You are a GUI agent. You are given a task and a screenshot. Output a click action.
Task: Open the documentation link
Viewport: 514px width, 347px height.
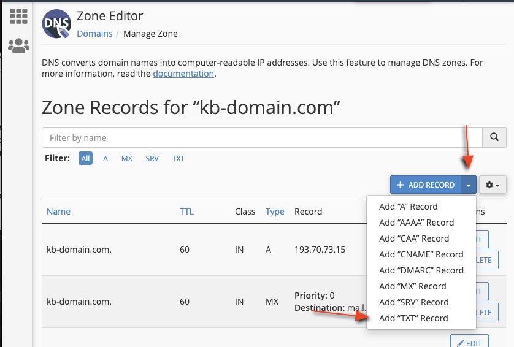(x=183, y=74)
